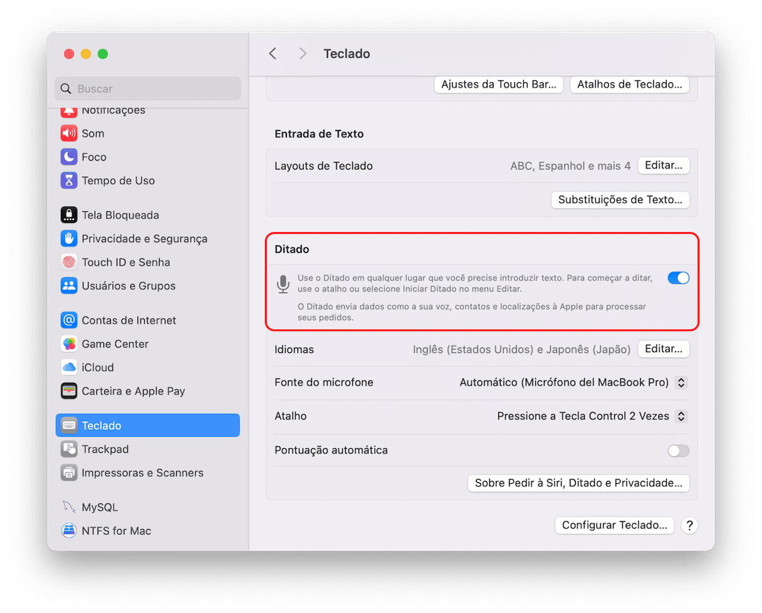
Task: Edit the Idiomas dictation languages
Action: point(663,348)
